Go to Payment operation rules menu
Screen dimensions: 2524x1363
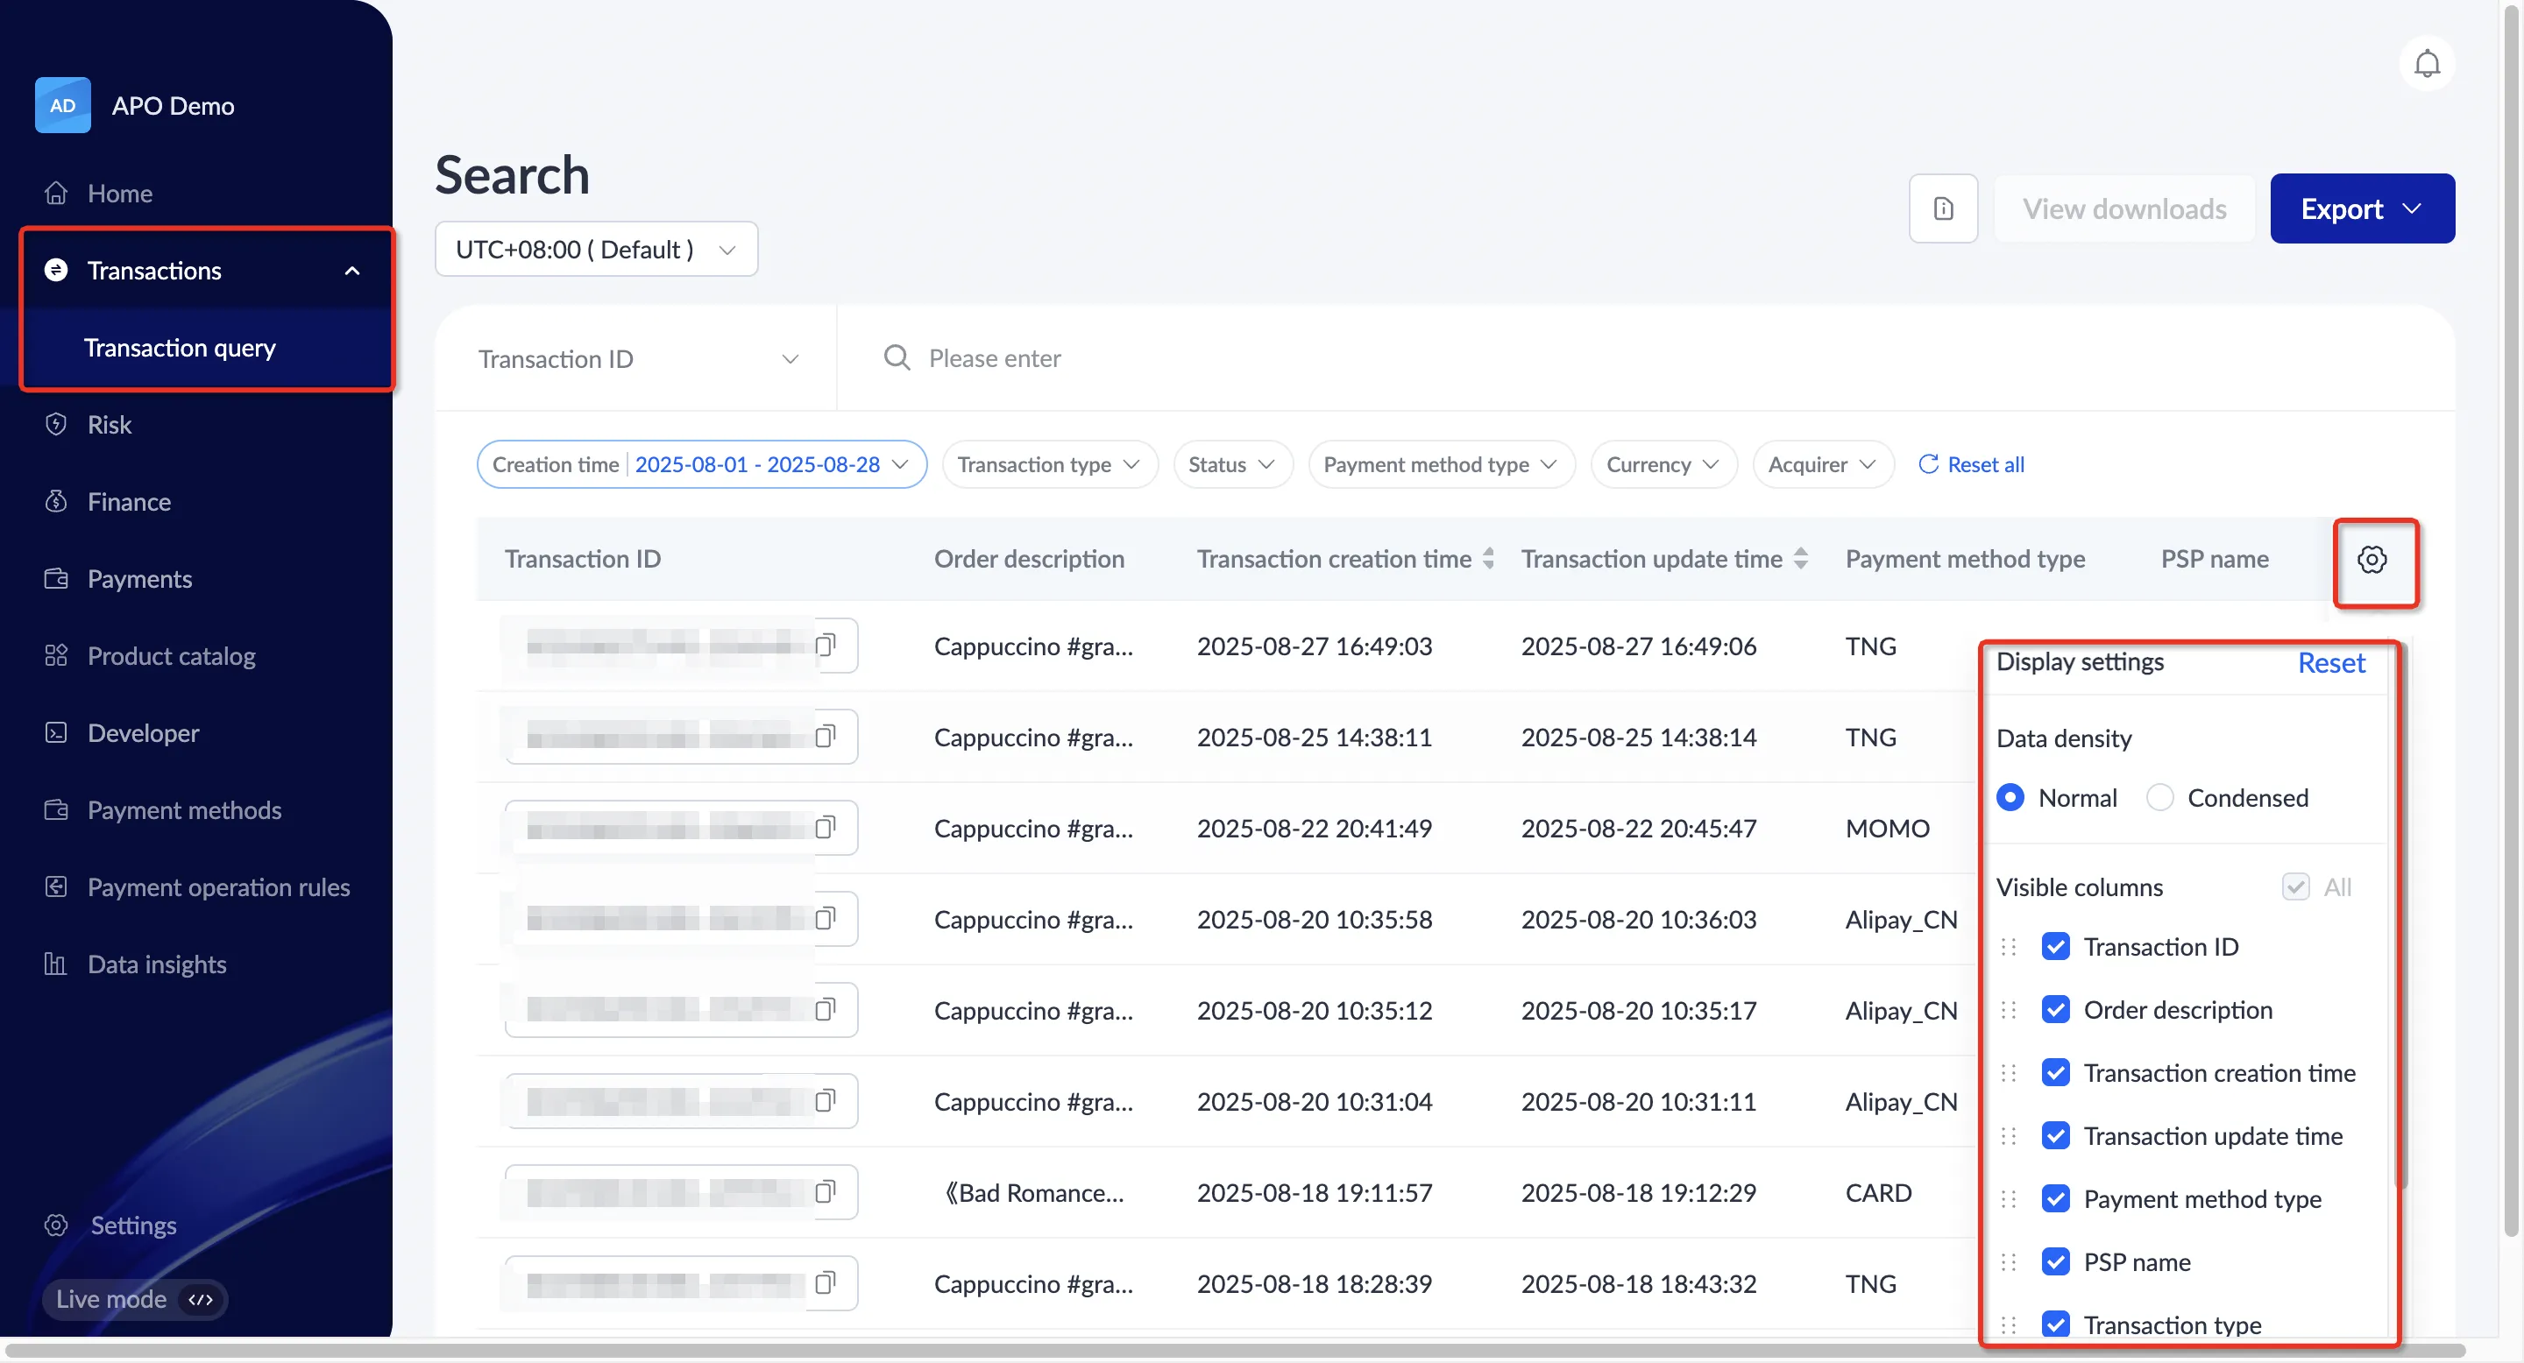(218, 887)
